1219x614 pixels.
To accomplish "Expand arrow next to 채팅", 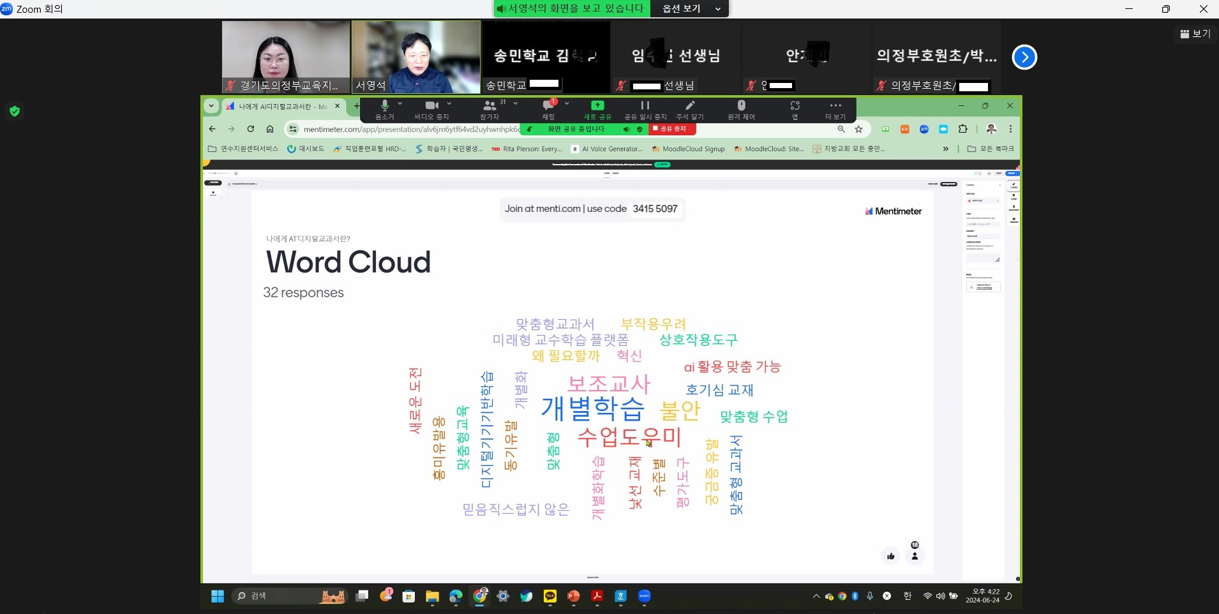I will point(567,103).
